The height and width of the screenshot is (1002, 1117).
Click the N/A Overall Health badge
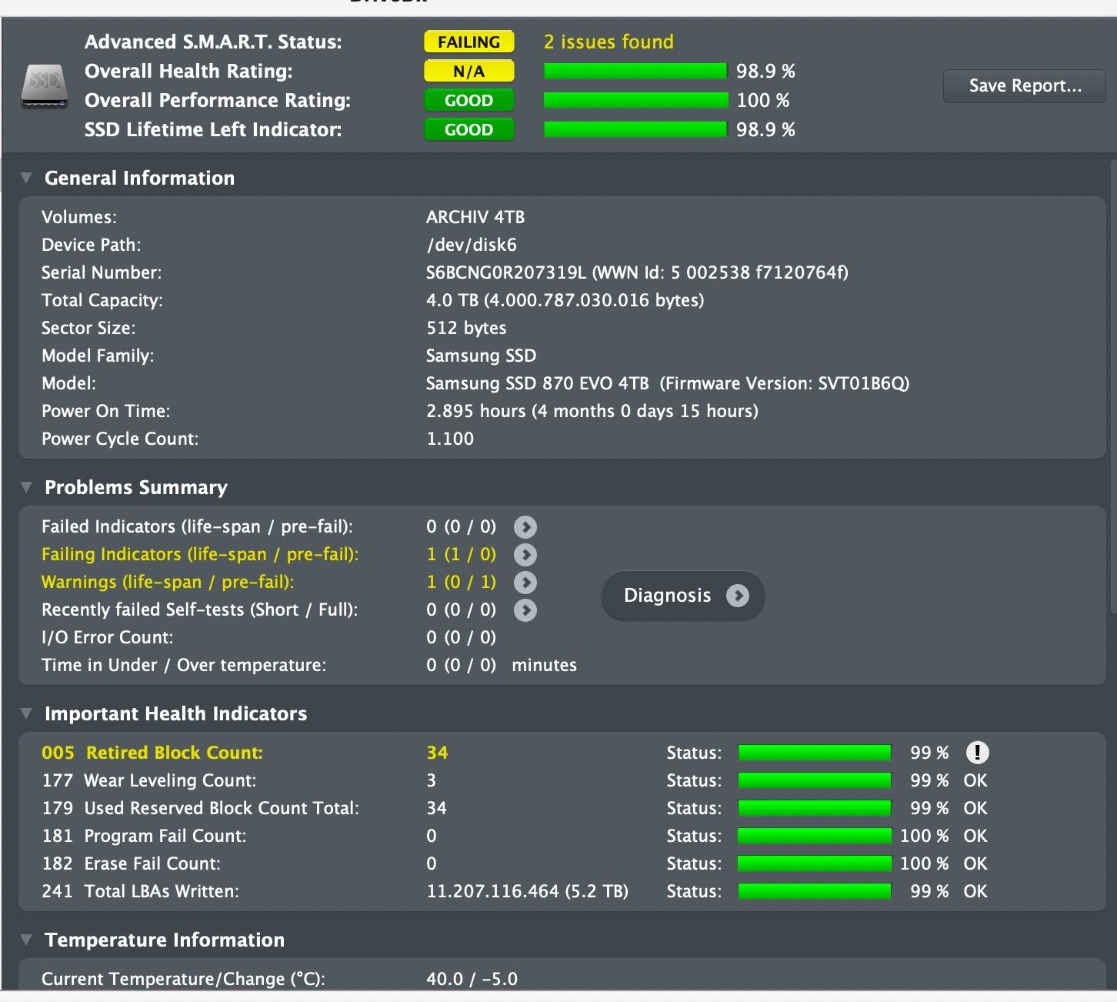tap(469, 72)
